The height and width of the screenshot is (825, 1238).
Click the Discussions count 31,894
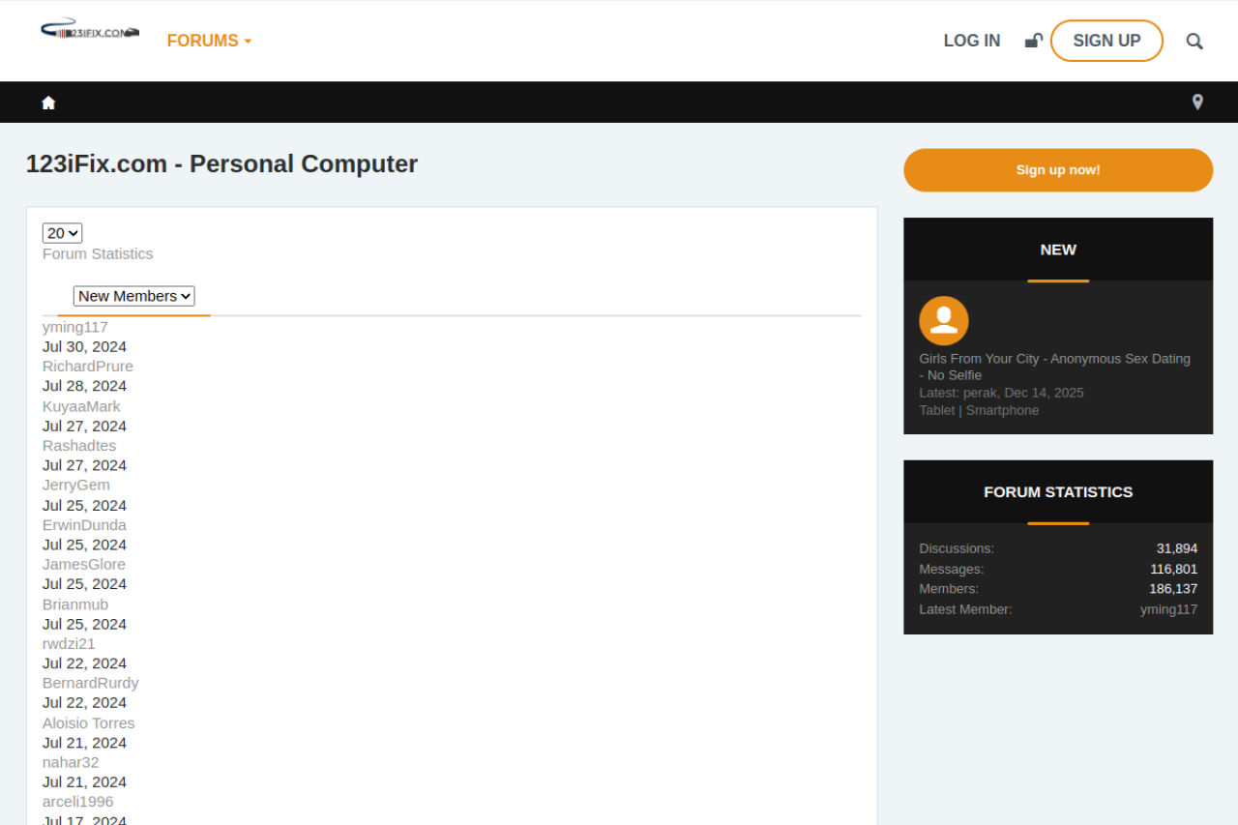1177,548
